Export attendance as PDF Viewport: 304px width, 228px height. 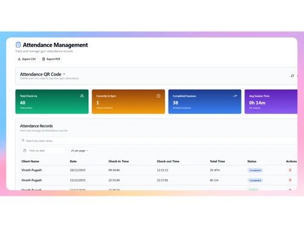coord(51,59)
